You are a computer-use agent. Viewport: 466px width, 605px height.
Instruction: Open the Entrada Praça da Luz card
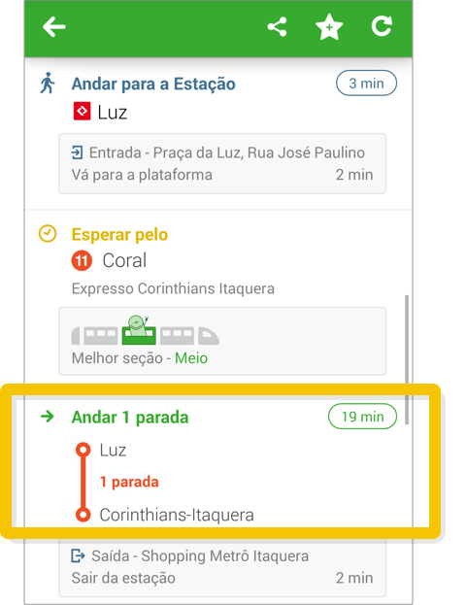[222, 163]
